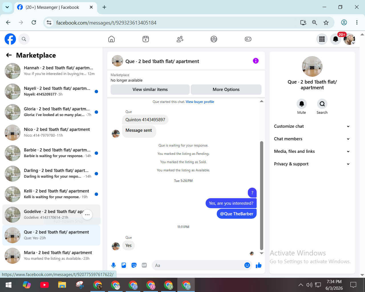Install app icon in address bar
The width and height of the screenshot is (365, 292).
[x=303, y=23]
